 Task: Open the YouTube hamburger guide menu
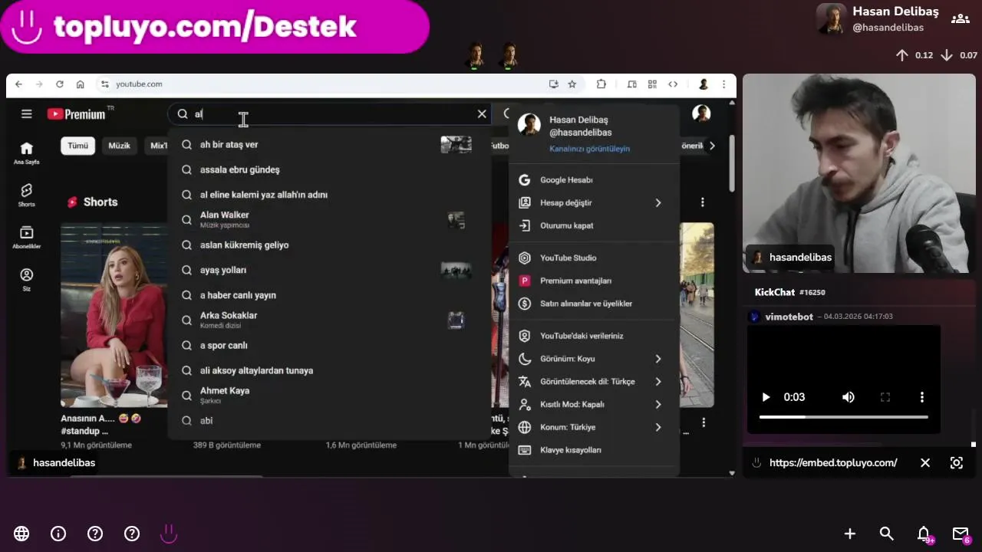coord(26,114)
